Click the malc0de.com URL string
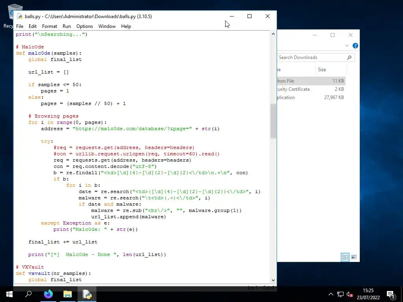The width and height of the screenshot is (403, 302). [x=132, y=129]
